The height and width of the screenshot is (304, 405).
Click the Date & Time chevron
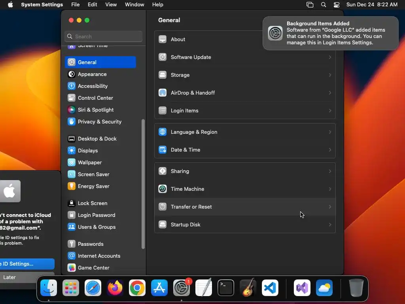(x=330, y=150)
